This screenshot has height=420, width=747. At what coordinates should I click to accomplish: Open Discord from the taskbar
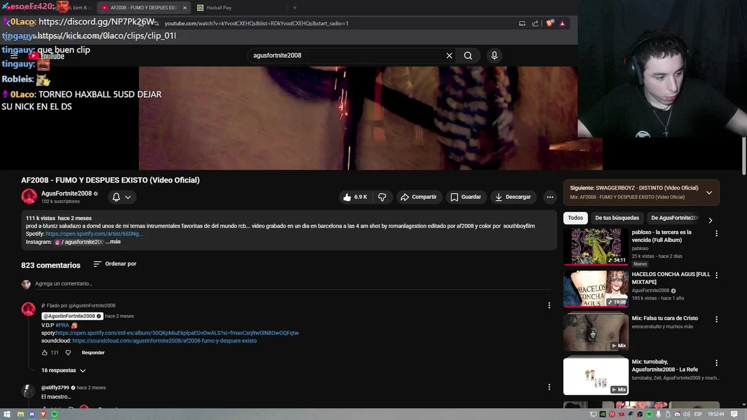pyautogui.click(x=32, y=414)
